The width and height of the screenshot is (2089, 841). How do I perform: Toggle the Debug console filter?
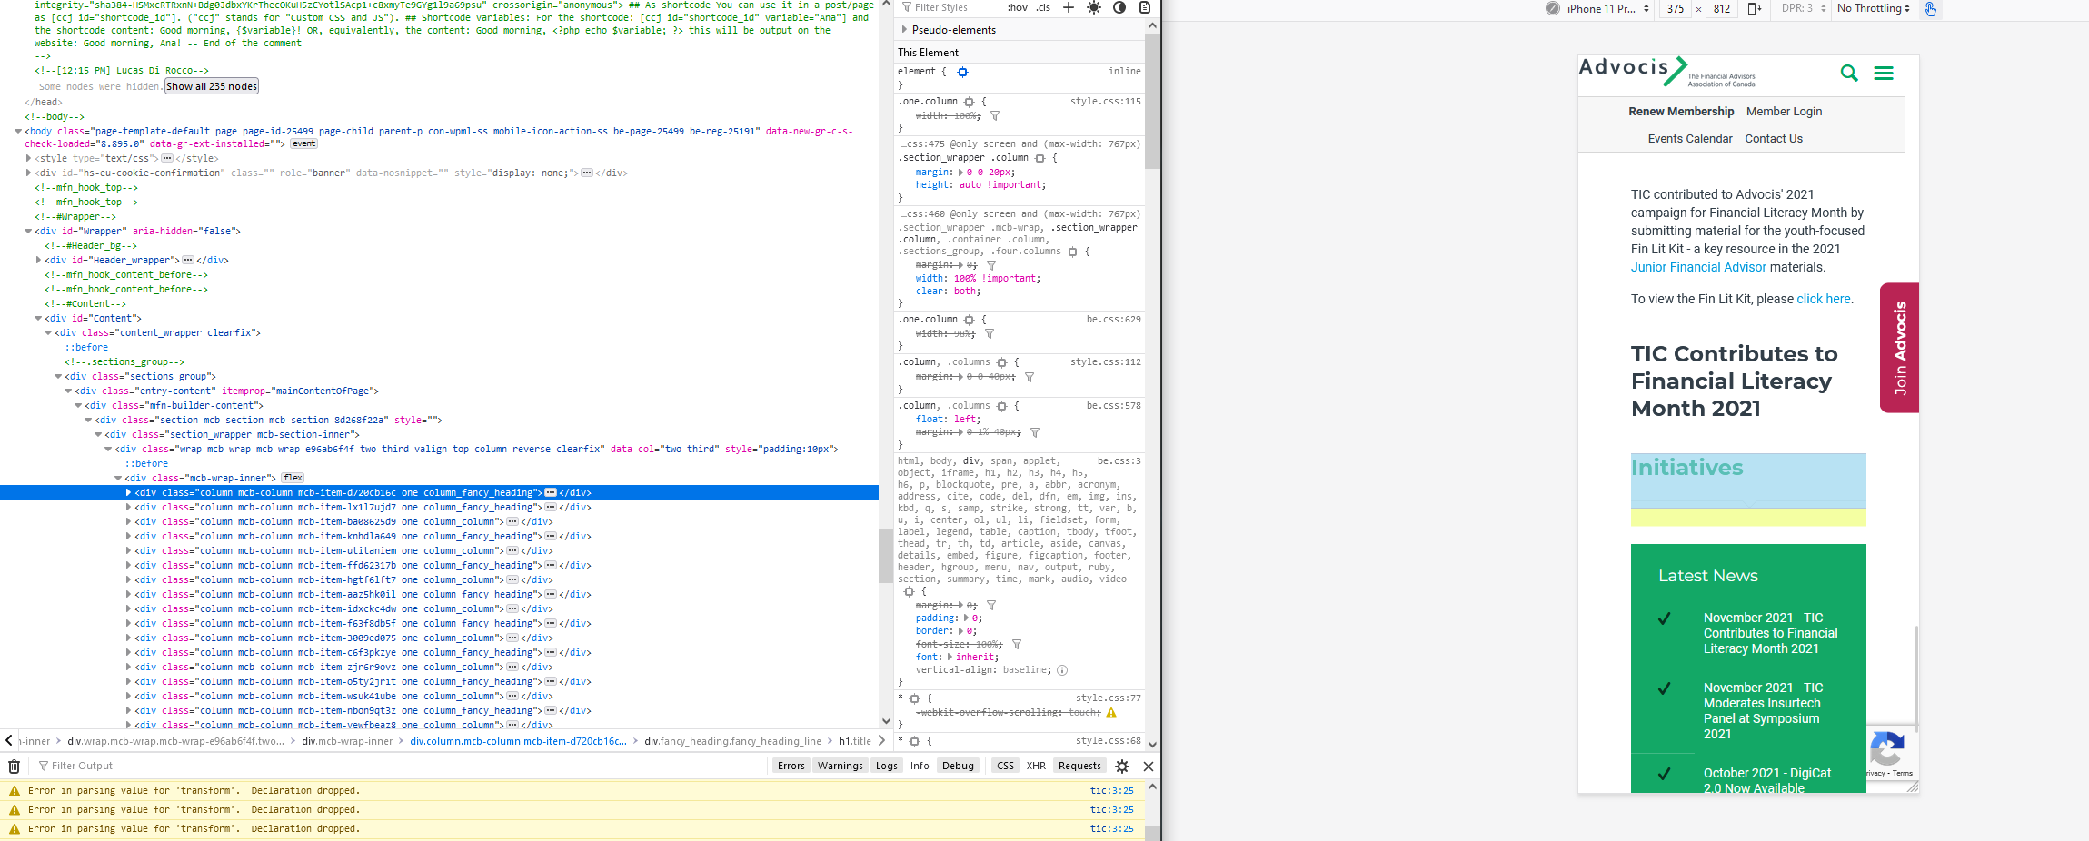point(958,767)
